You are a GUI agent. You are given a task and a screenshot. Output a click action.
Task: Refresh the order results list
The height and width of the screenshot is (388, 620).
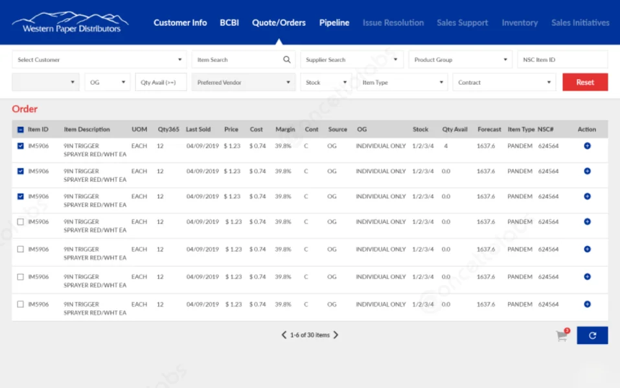point(591,335)
